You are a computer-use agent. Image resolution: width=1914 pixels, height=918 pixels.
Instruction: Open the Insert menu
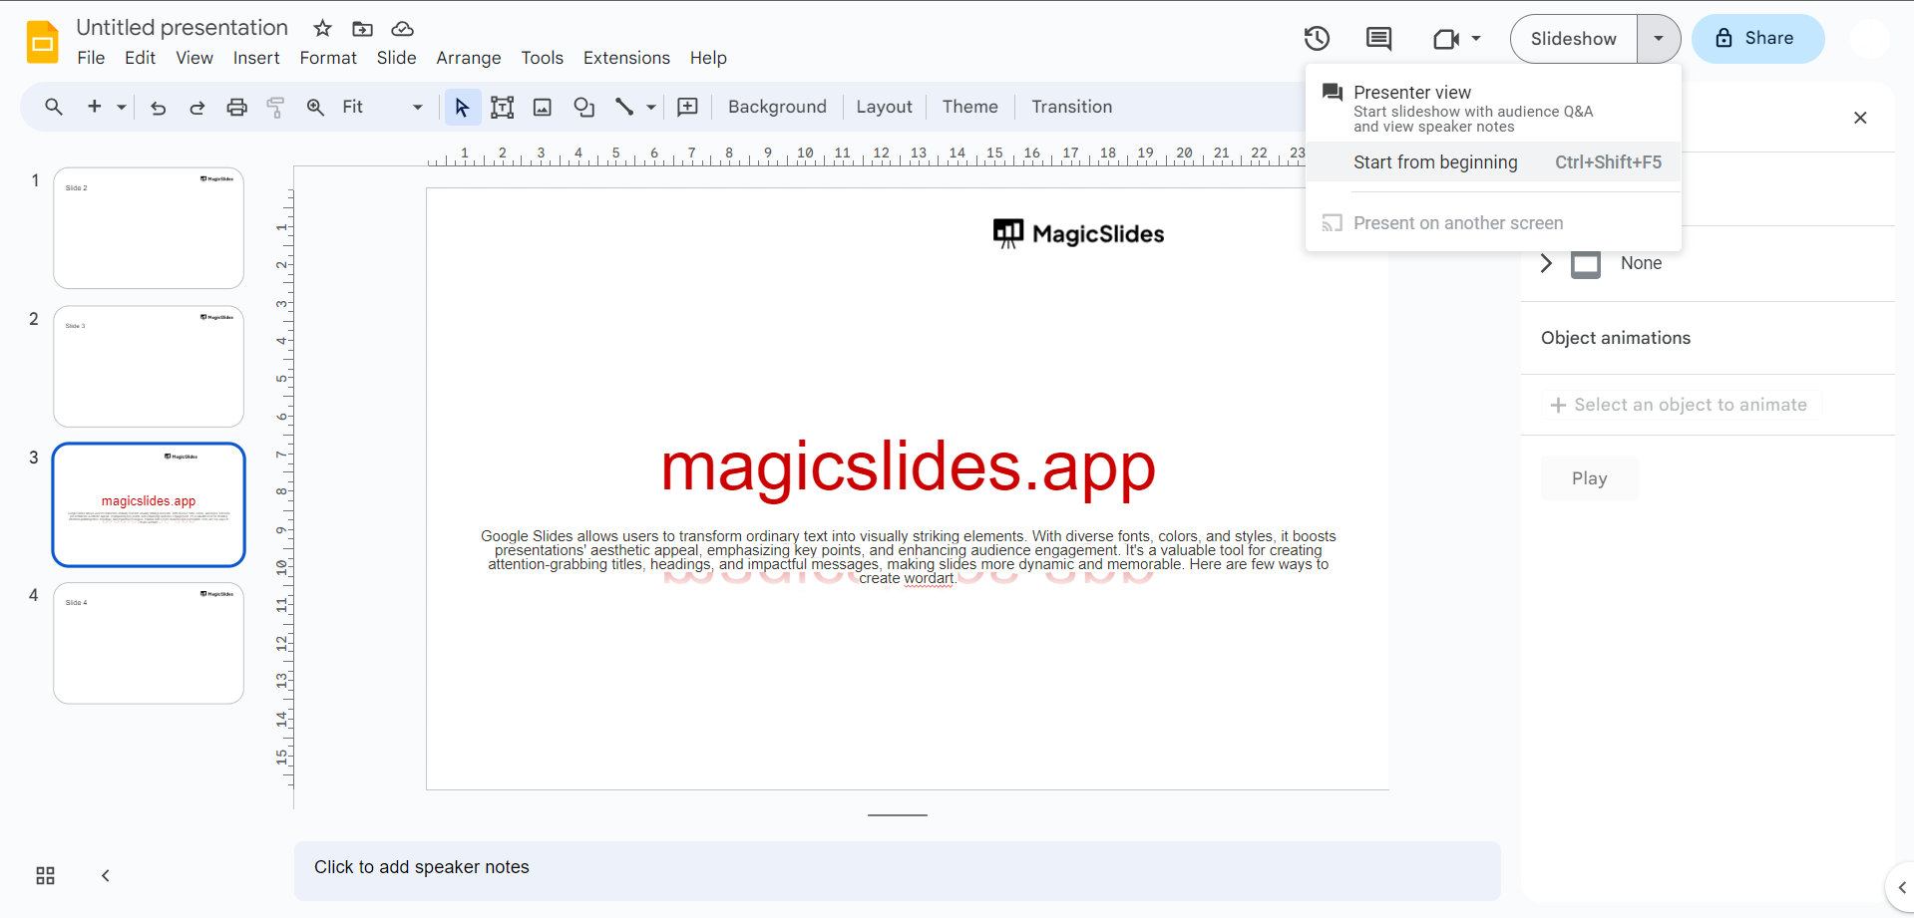click(x=256, y=58)
